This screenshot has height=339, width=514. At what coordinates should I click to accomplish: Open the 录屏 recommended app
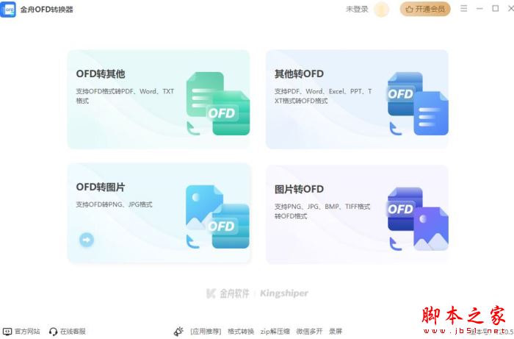point(336,332)
